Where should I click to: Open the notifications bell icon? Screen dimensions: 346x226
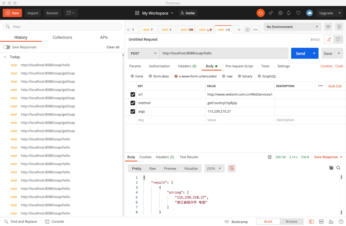click(289, 13)
